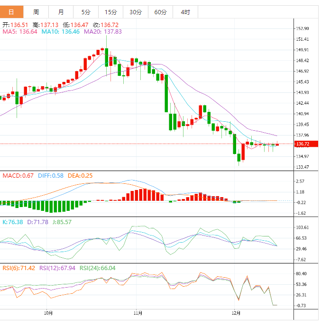Click the 2.57 MACD axis label
This screenshot has width=321, height=326.
pos(300,181)
